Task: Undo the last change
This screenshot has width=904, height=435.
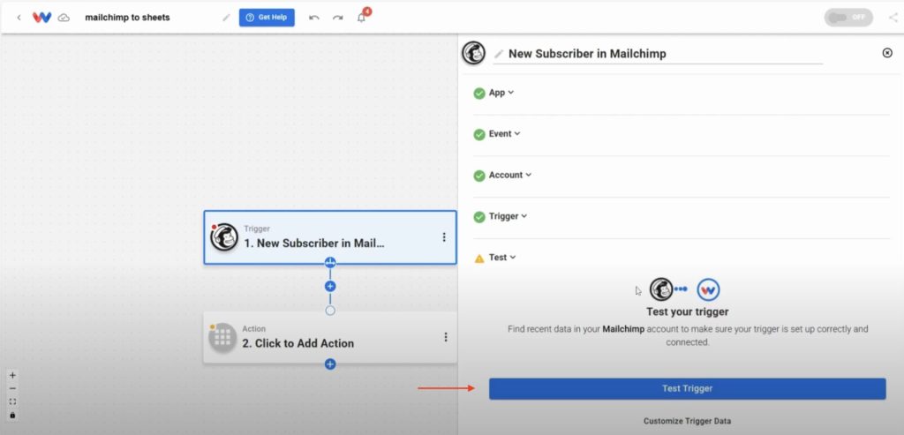Action: coord(313,18)
